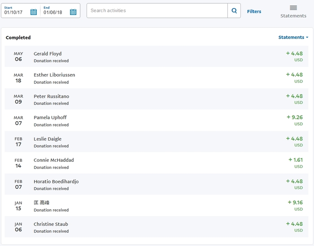The width and height of the screenshot is (314, 246).
Task: View Pamela Uphoff transaction details
Action: [x=50, y=117]
